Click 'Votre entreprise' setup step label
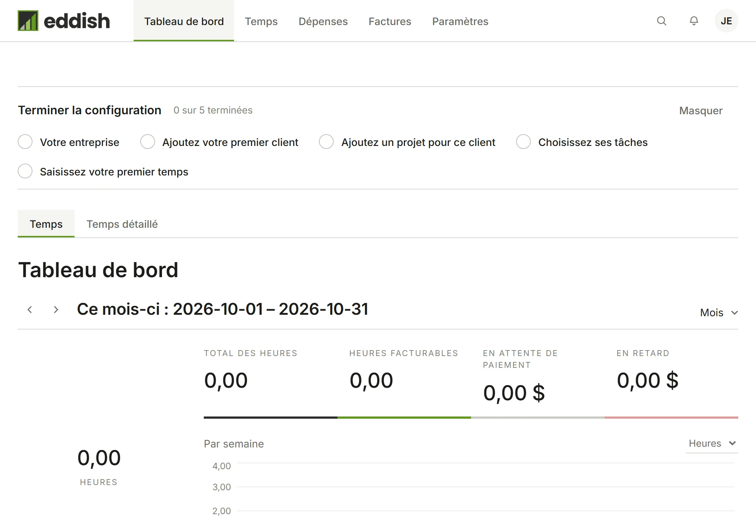The height and width of the screenshot is (516, 756). click(80, 142)
